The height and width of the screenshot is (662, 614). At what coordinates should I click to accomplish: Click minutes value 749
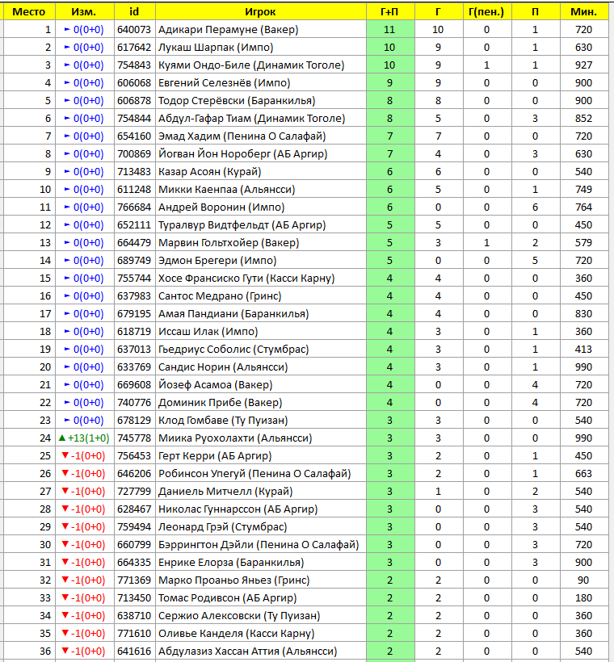[x=583, y=189]
